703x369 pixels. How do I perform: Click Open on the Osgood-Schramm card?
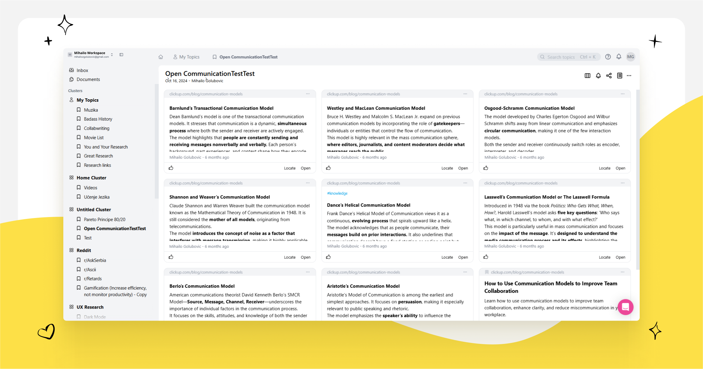coord(620,168)
